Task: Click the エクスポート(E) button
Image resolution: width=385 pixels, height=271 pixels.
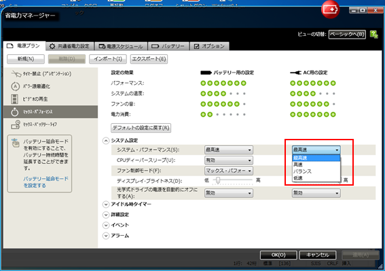Action: [149, 59]
